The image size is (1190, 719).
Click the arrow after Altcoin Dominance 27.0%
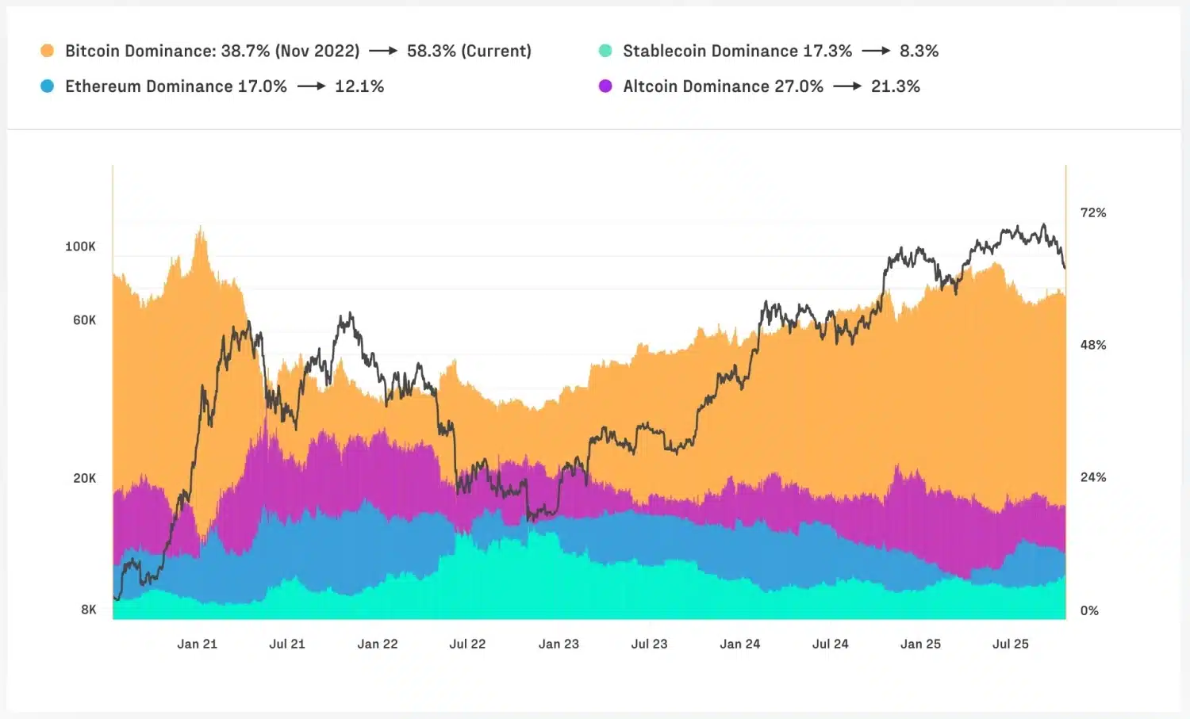click(x=847, y=86)
